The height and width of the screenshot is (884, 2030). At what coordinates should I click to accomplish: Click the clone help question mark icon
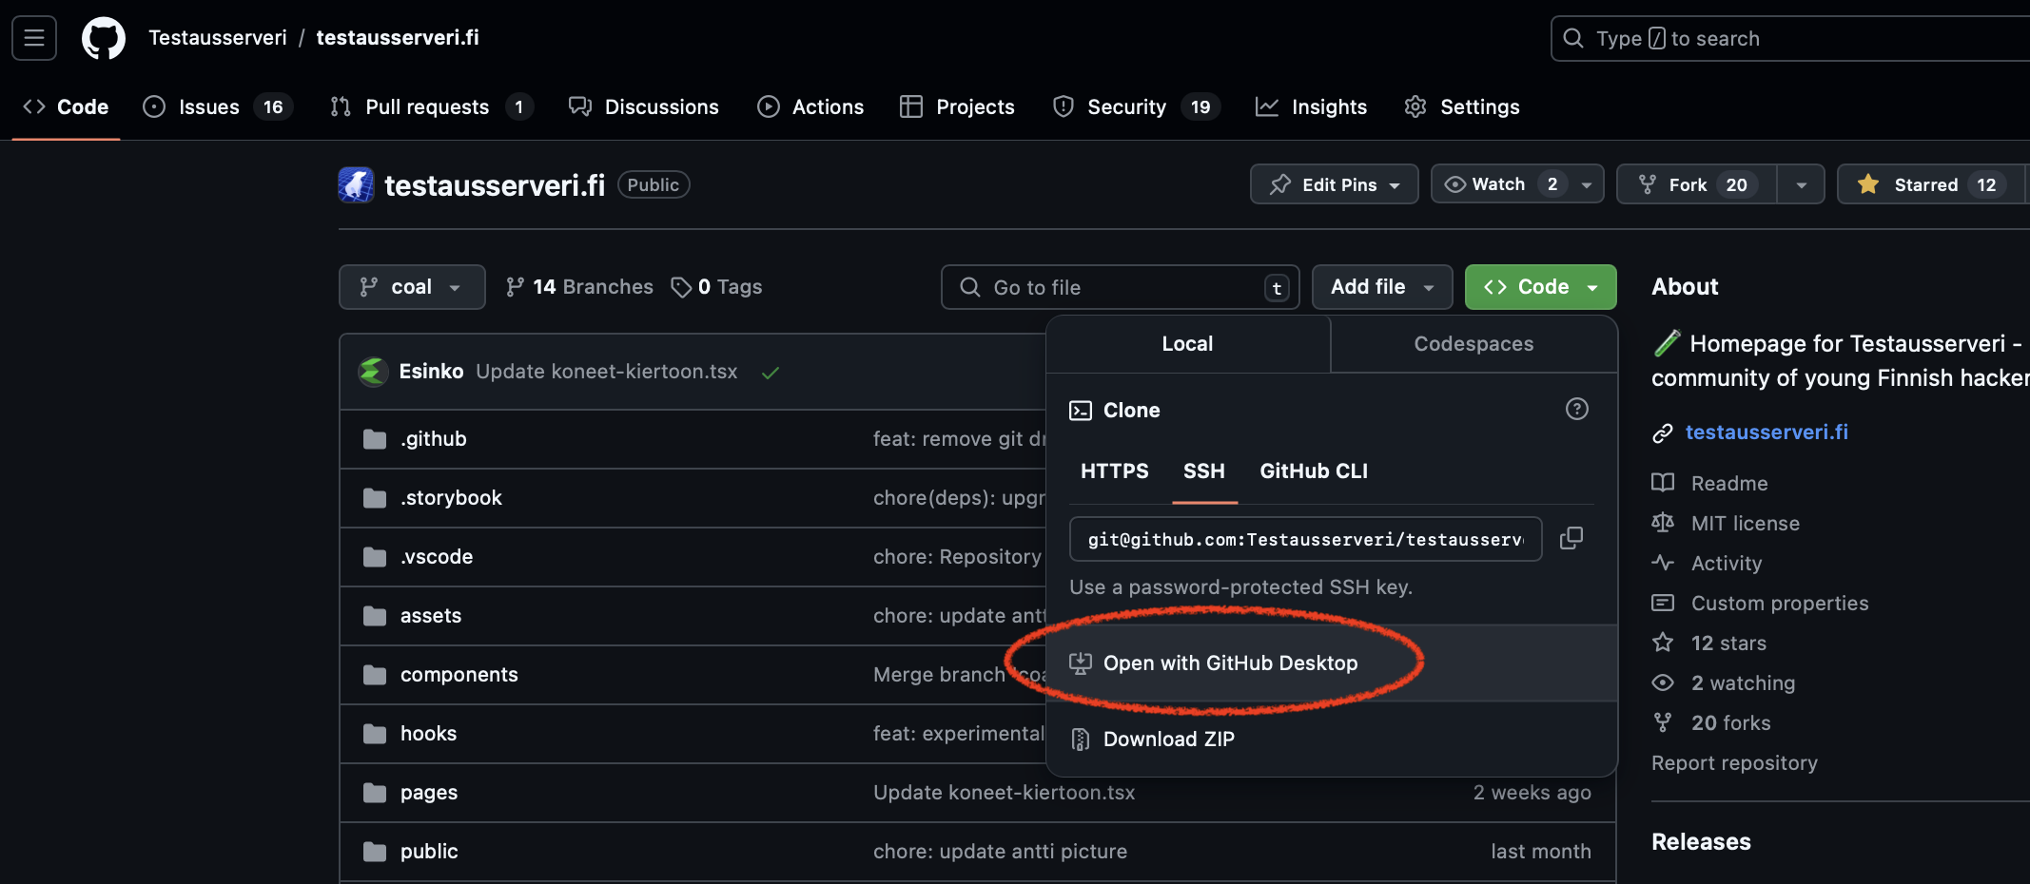coord(1576,409)
